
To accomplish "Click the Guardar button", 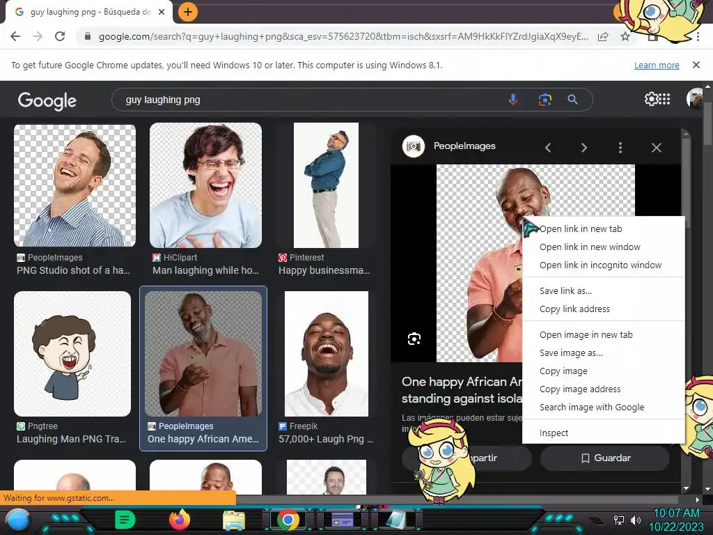I will 605,458.
